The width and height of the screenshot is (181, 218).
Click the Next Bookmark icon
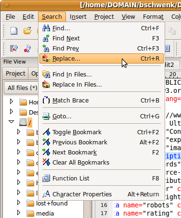(x=46, y=153)
